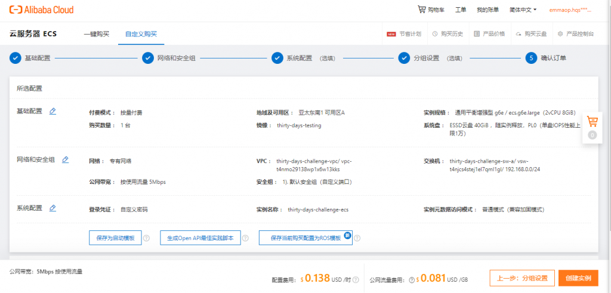Viewport: 611px width, 293px height.
Task: Open 购买历史 purchase history
Action: [x=448, y=34]
